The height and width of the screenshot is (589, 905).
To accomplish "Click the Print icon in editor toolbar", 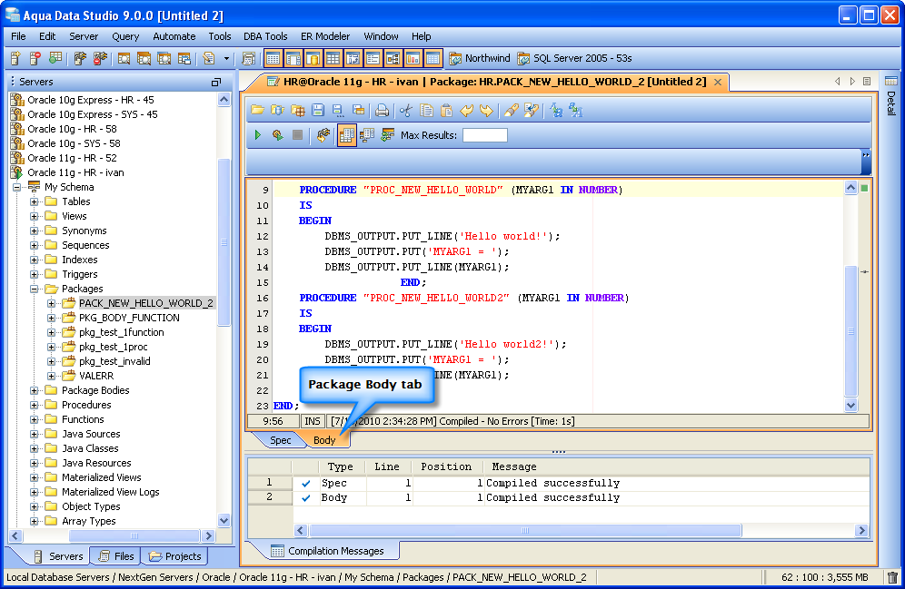I will pos(383,110).
